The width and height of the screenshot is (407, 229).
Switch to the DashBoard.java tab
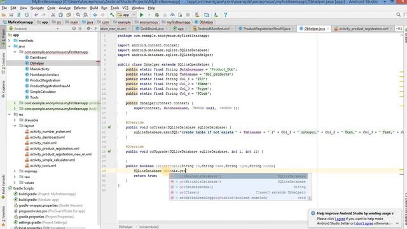(x=152, y=29)
